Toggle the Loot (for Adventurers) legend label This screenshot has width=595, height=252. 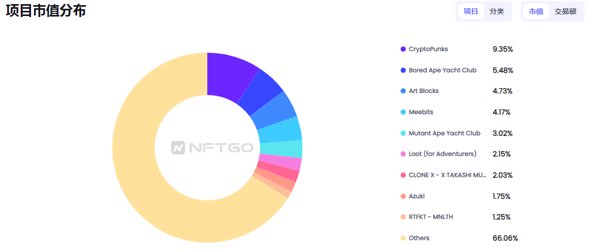click(443, 154)
